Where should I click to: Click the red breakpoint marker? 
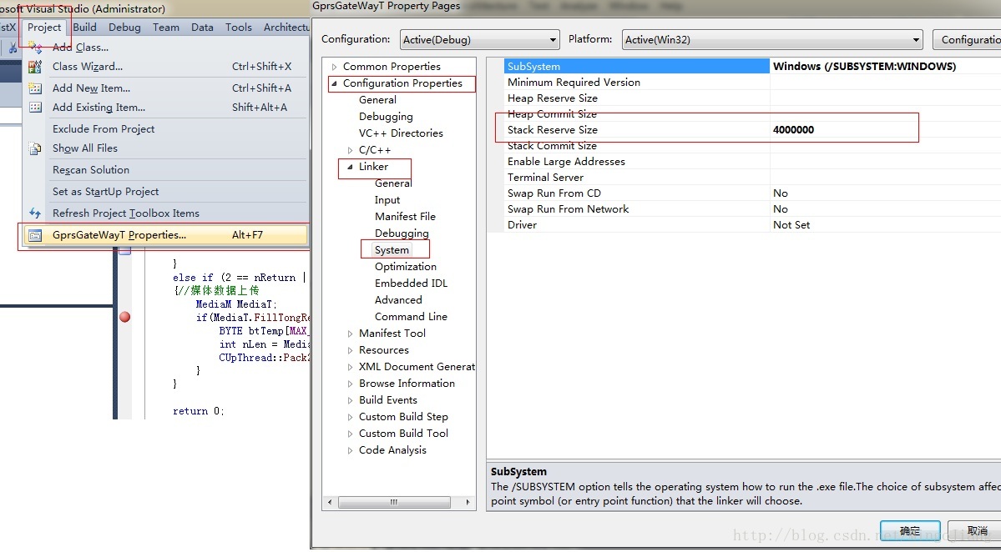click(124, 317)
